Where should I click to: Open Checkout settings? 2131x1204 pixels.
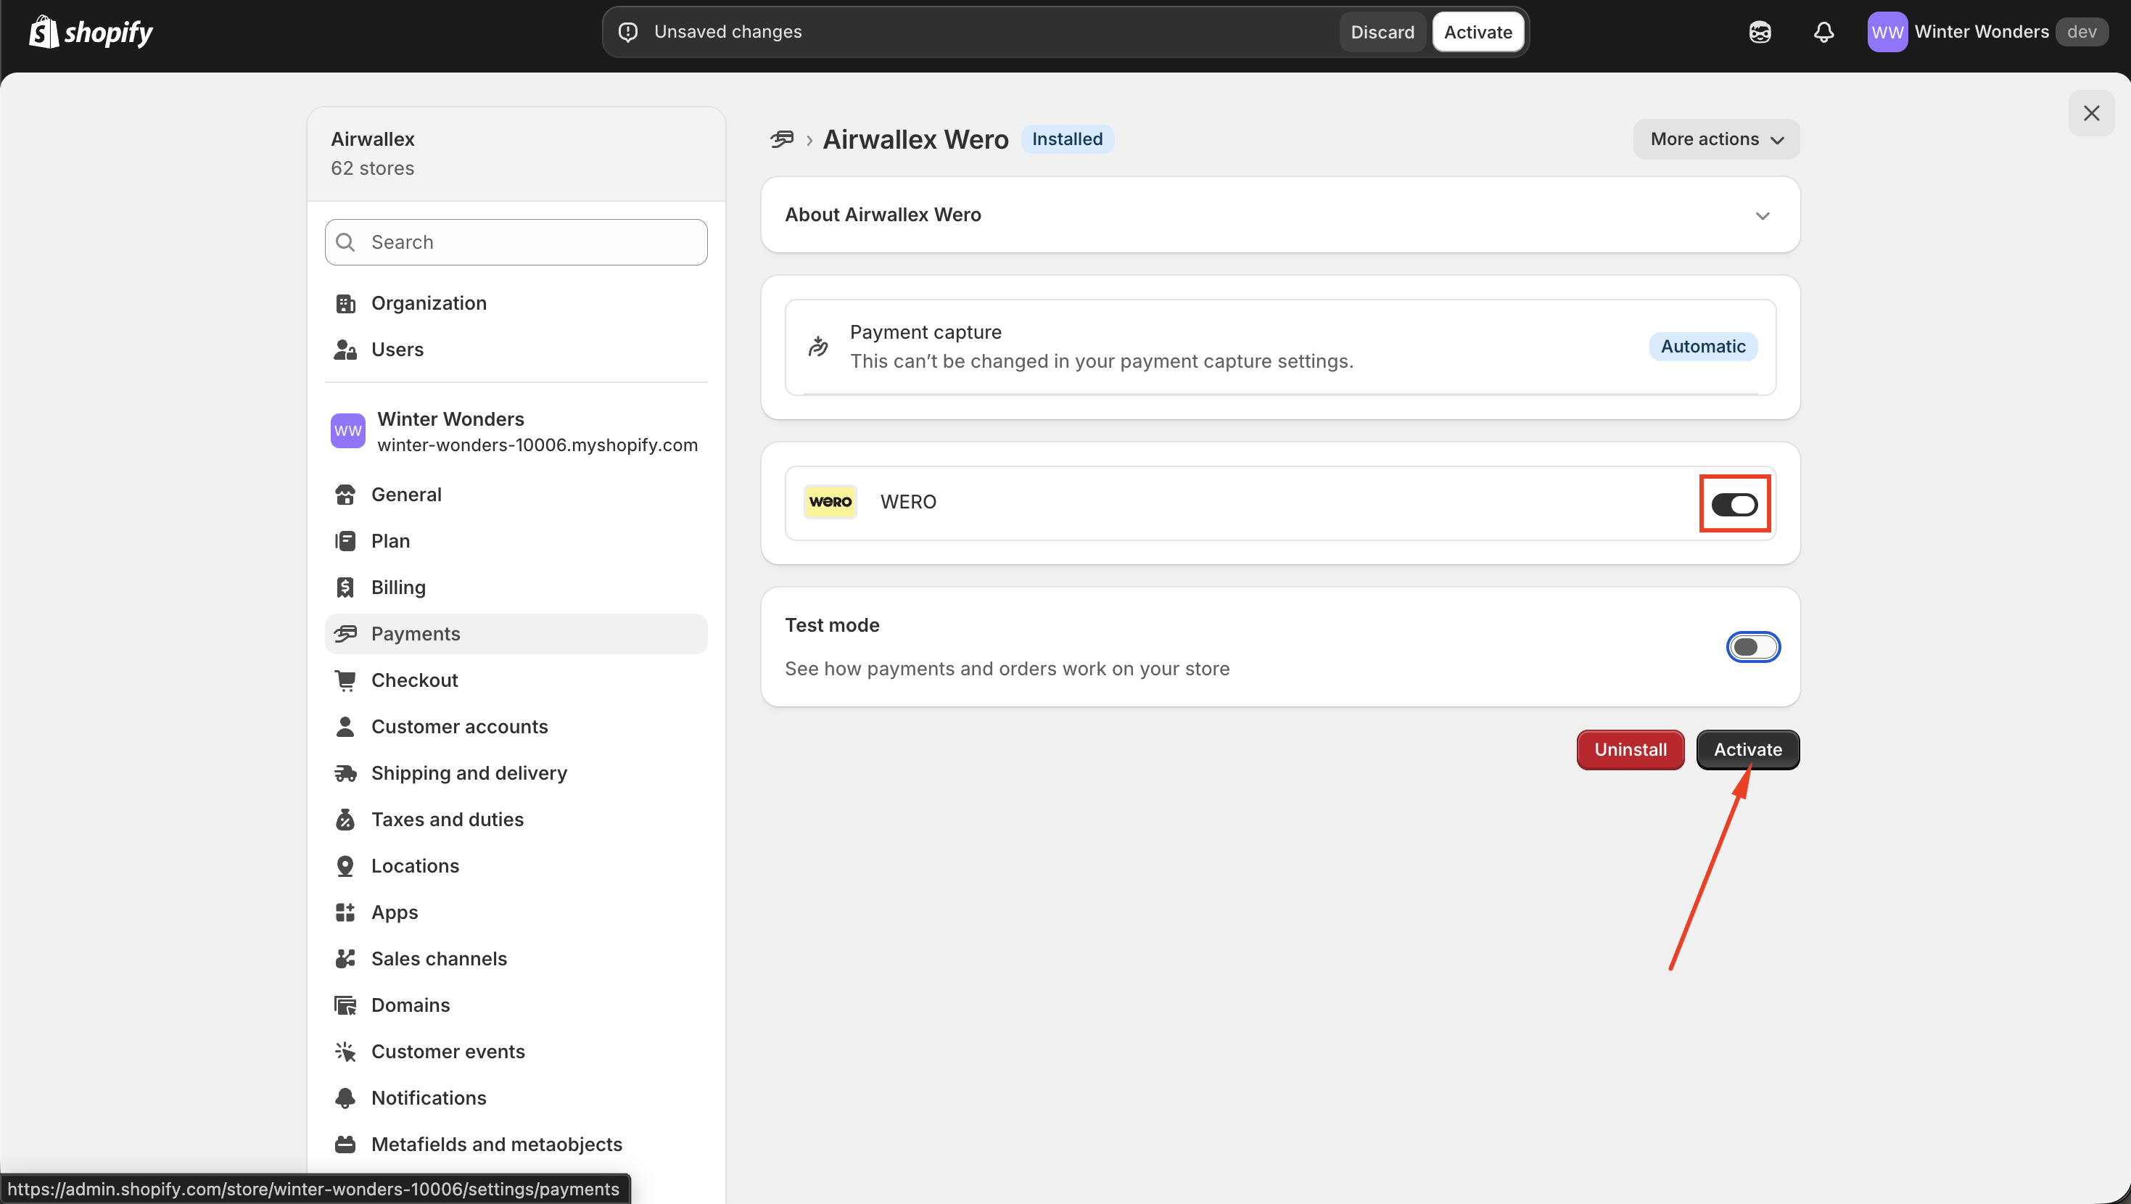(516, 680)
